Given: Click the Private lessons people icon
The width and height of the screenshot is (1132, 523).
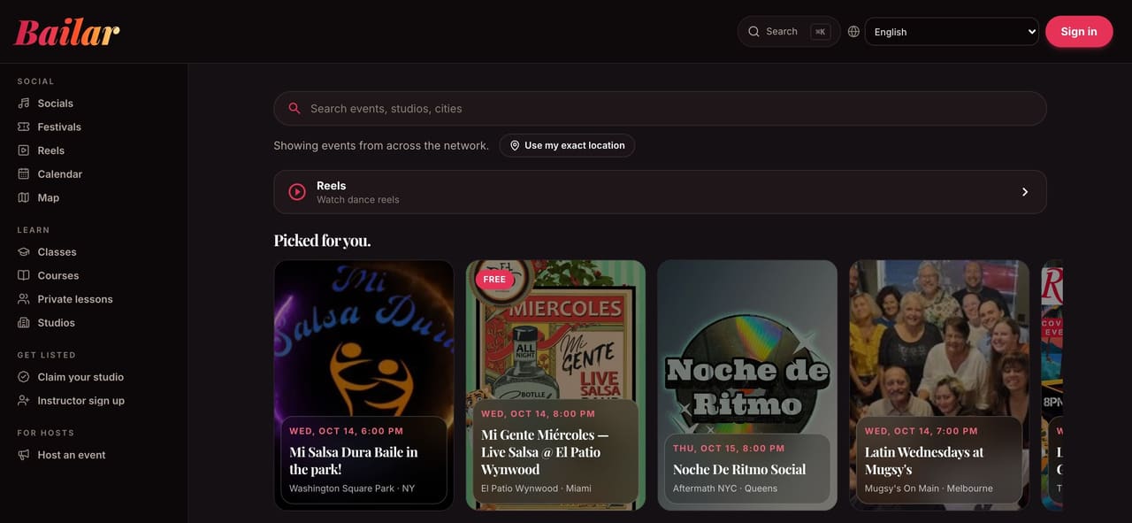Looking at the screenshot, I should click(x=24, y=299).
